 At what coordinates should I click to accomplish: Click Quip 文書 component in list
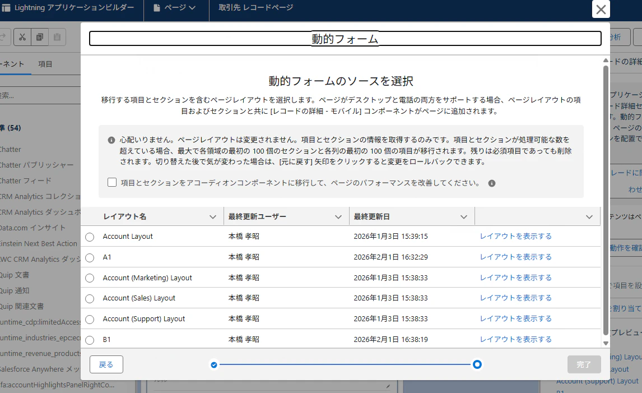15,275
